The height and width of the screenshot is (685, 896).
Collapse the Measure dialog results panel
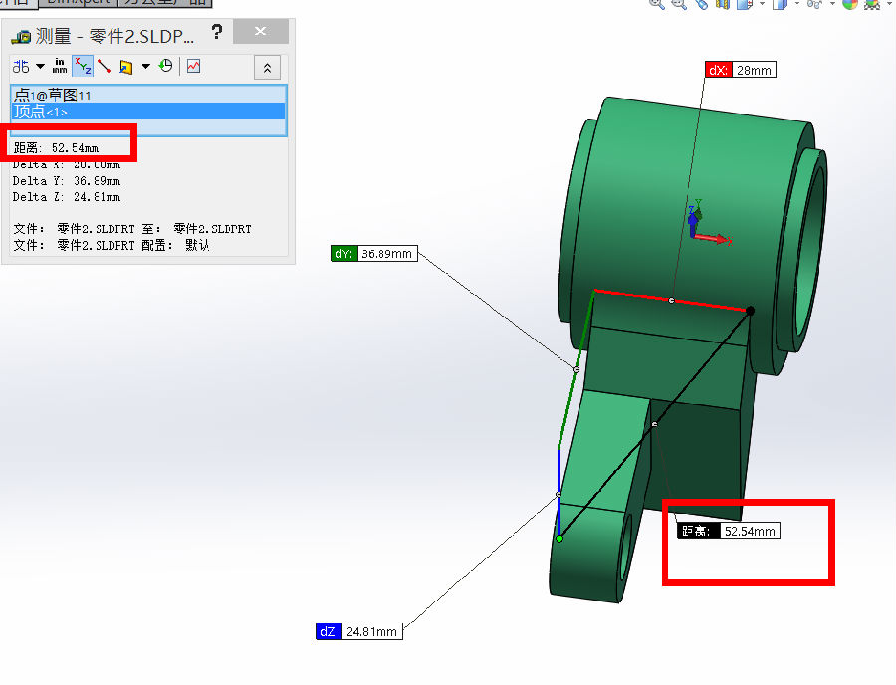click(267, 67)
